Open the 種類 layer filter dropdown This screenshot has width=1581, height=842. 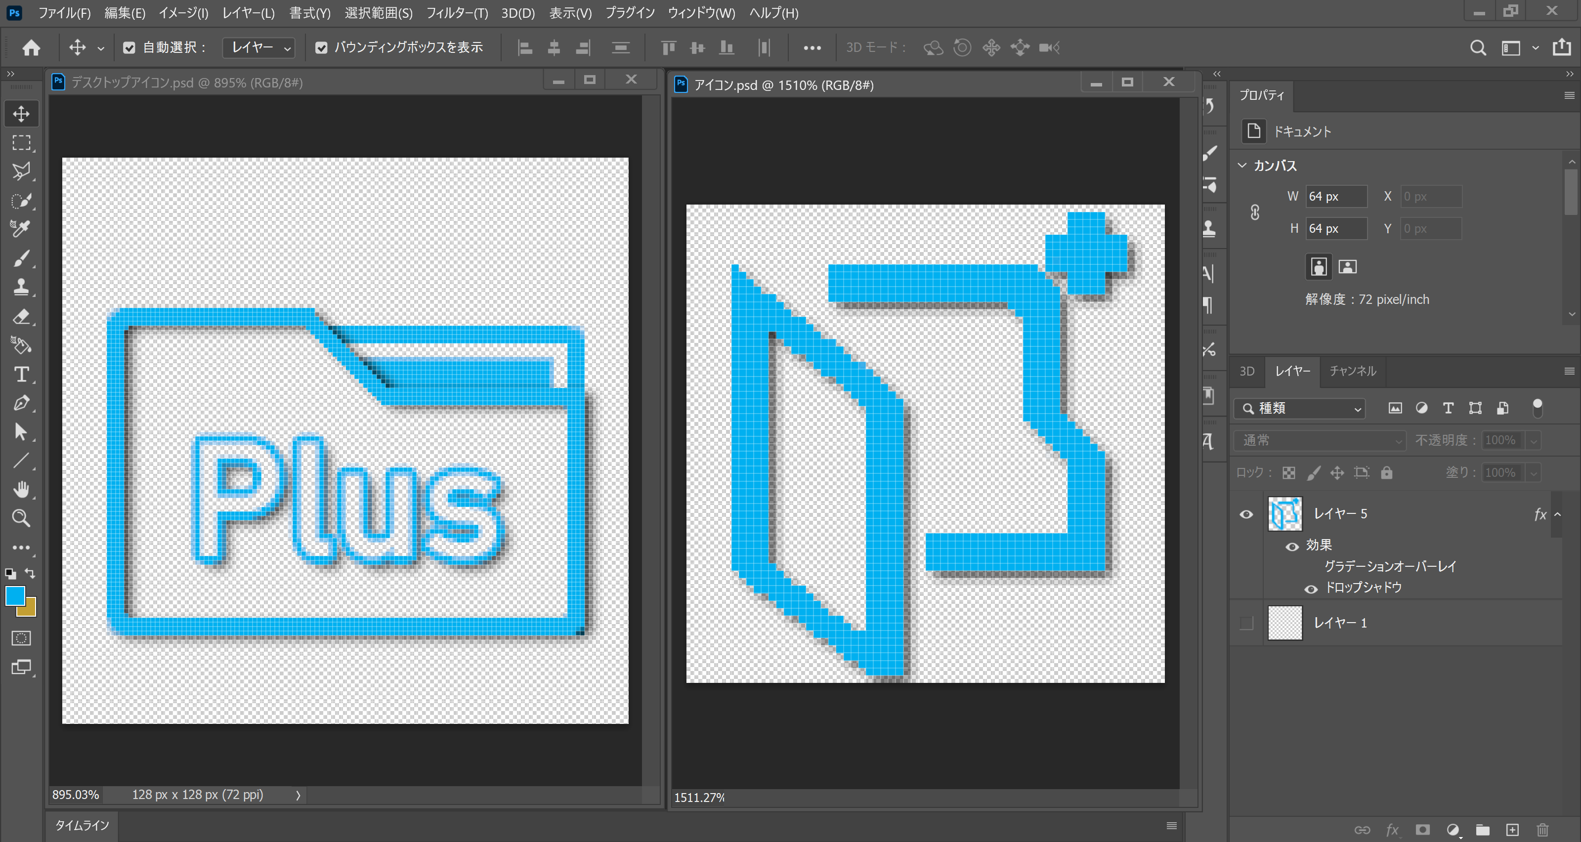point(1300,409)
